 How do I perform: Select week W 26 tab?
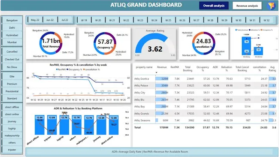point(182,20)
